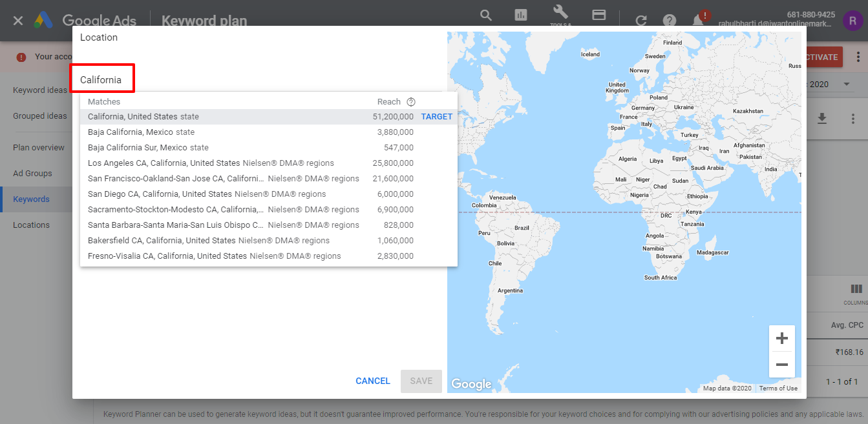868x424 pixels.
Task: Select California, United States state match
Action: [269, 117]
